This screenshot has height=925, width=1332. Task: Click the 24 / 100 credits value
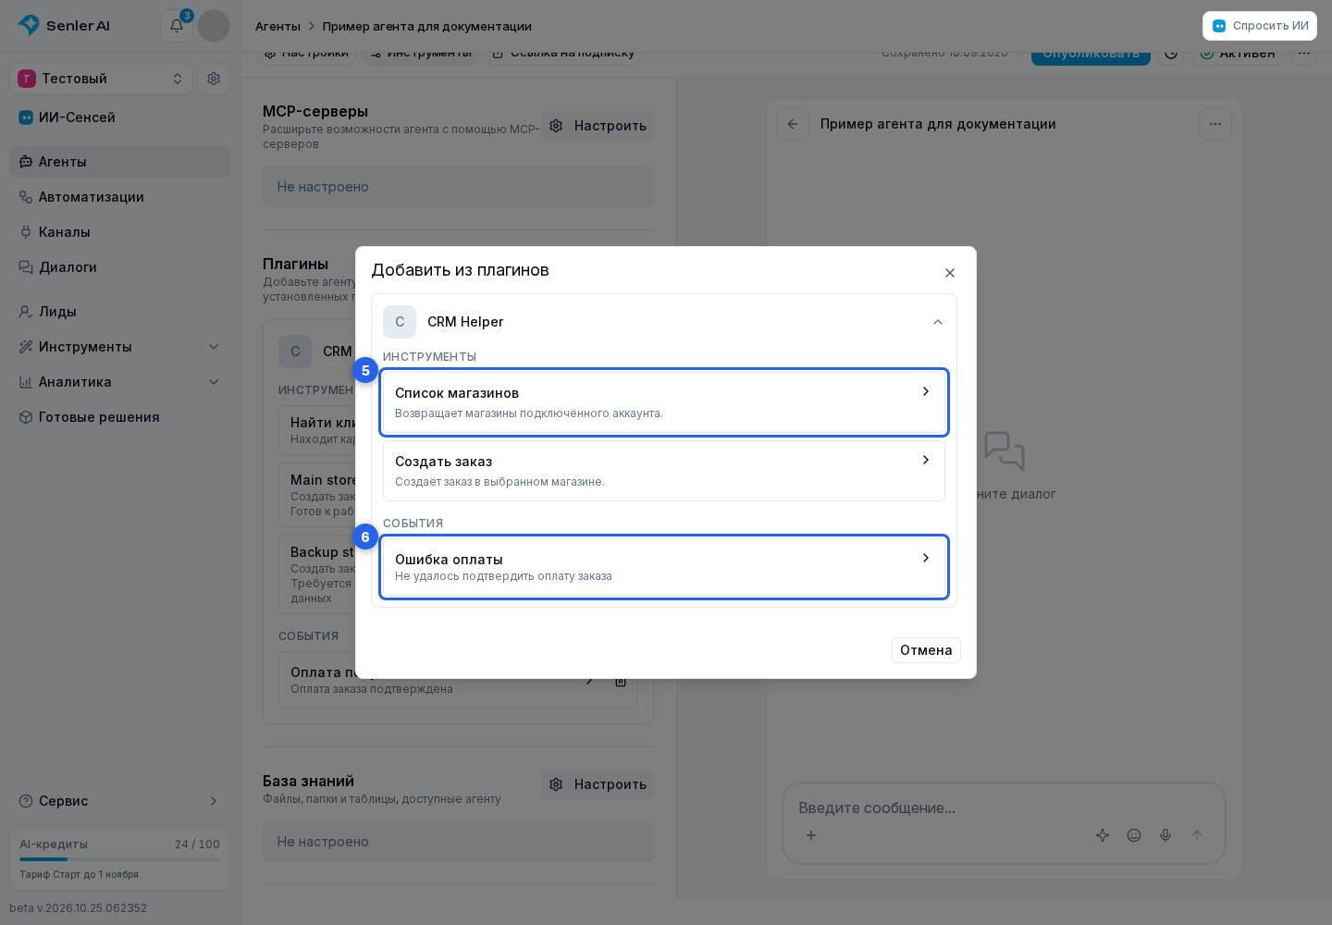(x=197, y=845)
